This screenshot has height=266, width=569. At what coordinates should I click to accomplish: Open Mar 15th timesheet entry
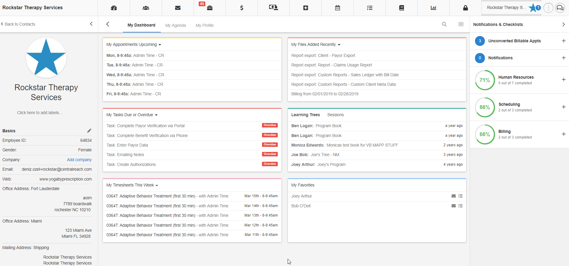click(192, 196)
